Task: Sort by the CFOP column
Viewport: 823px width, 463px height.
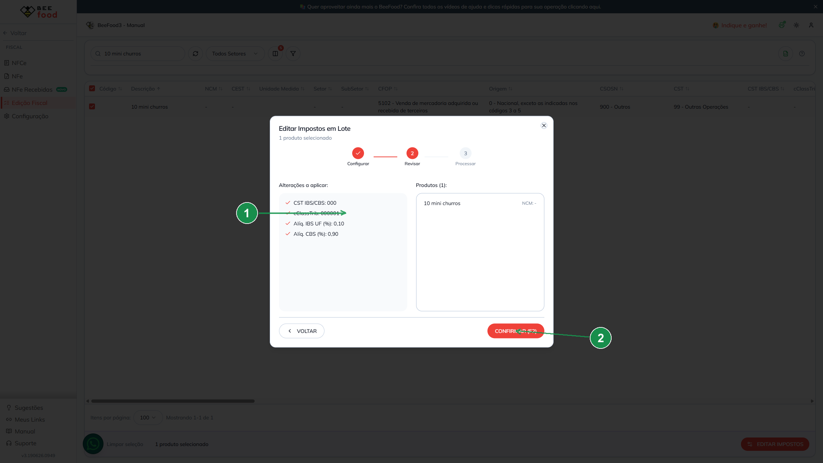Action: click(x=388, y=89)
